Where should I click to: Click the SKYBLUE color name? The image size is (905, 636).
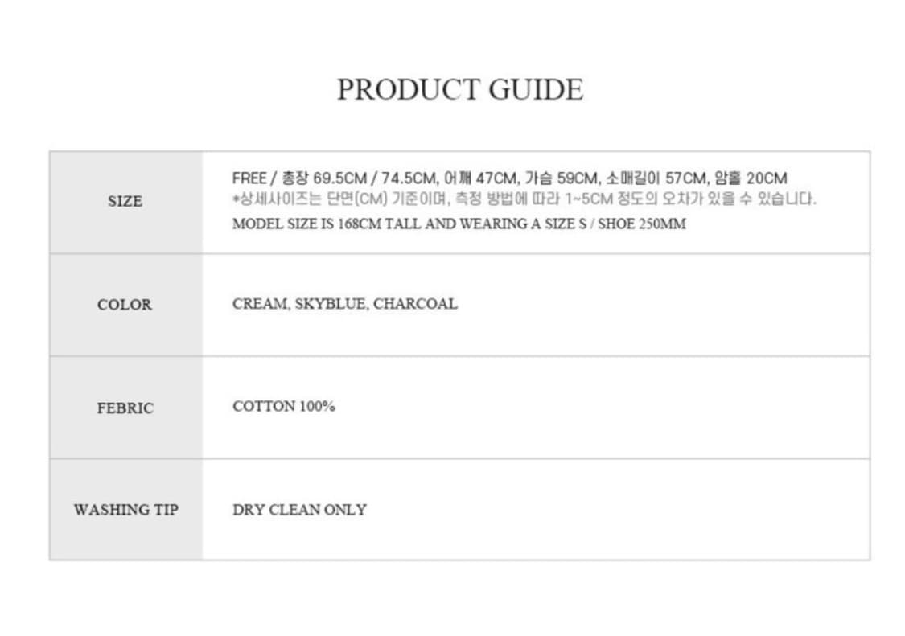pyautogui.click(x=330, y=304)
